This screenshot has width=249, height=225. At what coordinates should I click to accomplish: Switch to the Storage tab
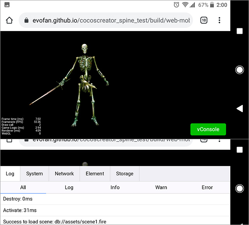pyautogui.click(x=124, y=173)
